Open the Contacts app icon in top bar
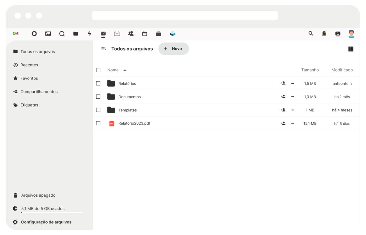 (x=131, y=34)
